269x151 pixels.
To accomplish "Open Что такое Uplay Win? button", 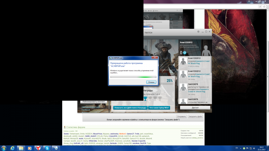I will tap(159, 108).
